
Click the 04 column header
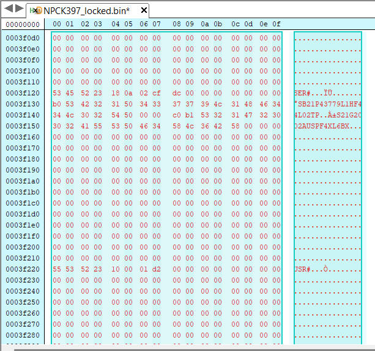tap(115, 24)
